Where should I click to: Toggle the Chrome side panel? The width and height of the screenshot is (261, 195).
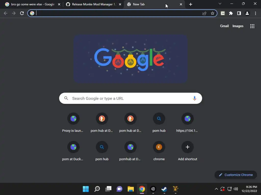[239, 13]
